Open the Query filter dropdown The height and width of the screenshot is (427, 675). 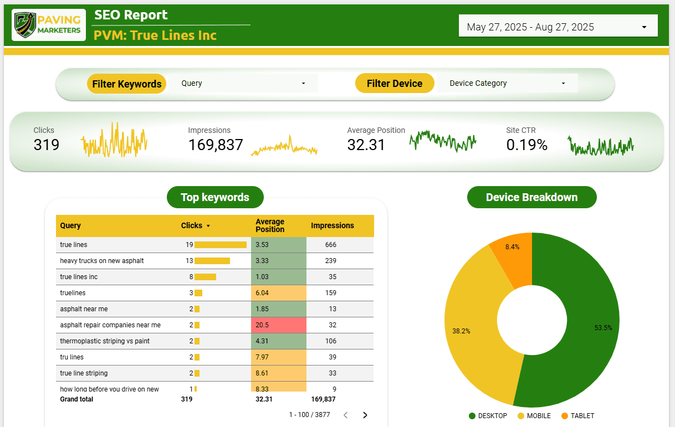243,83
